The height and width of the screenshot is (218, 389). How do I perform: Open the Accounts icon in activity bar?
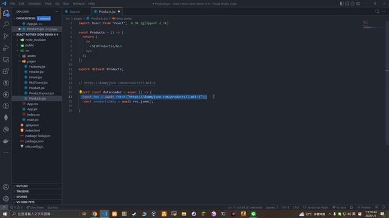pos(5,187)
